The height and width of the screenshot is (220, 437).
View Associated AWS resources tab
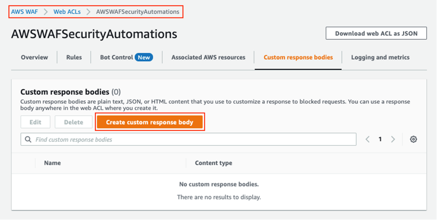tap(208, 57)
